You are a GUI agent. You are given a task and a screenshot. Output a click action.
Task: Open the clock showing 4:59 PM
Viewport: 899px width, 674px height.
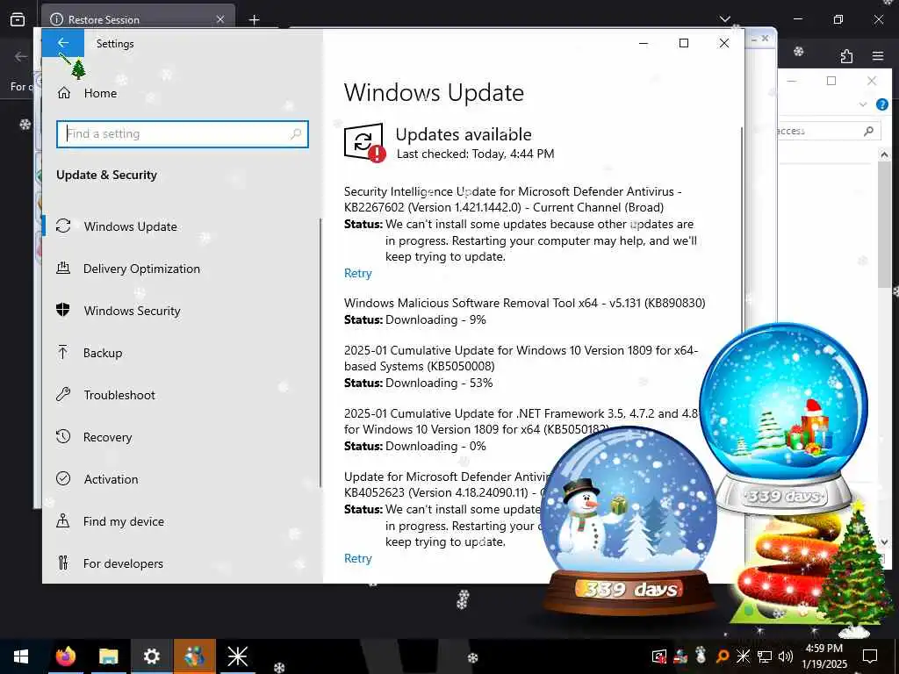tap(823, 656)
